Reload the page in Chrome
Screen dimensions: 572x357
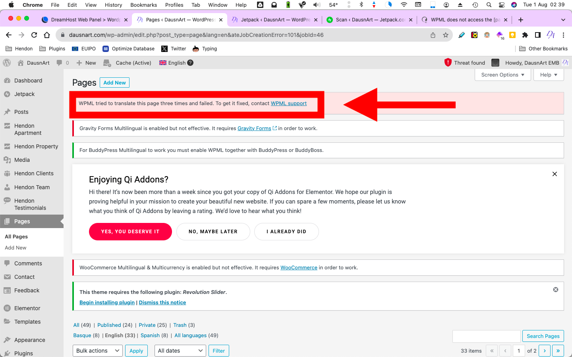point(34,35)
